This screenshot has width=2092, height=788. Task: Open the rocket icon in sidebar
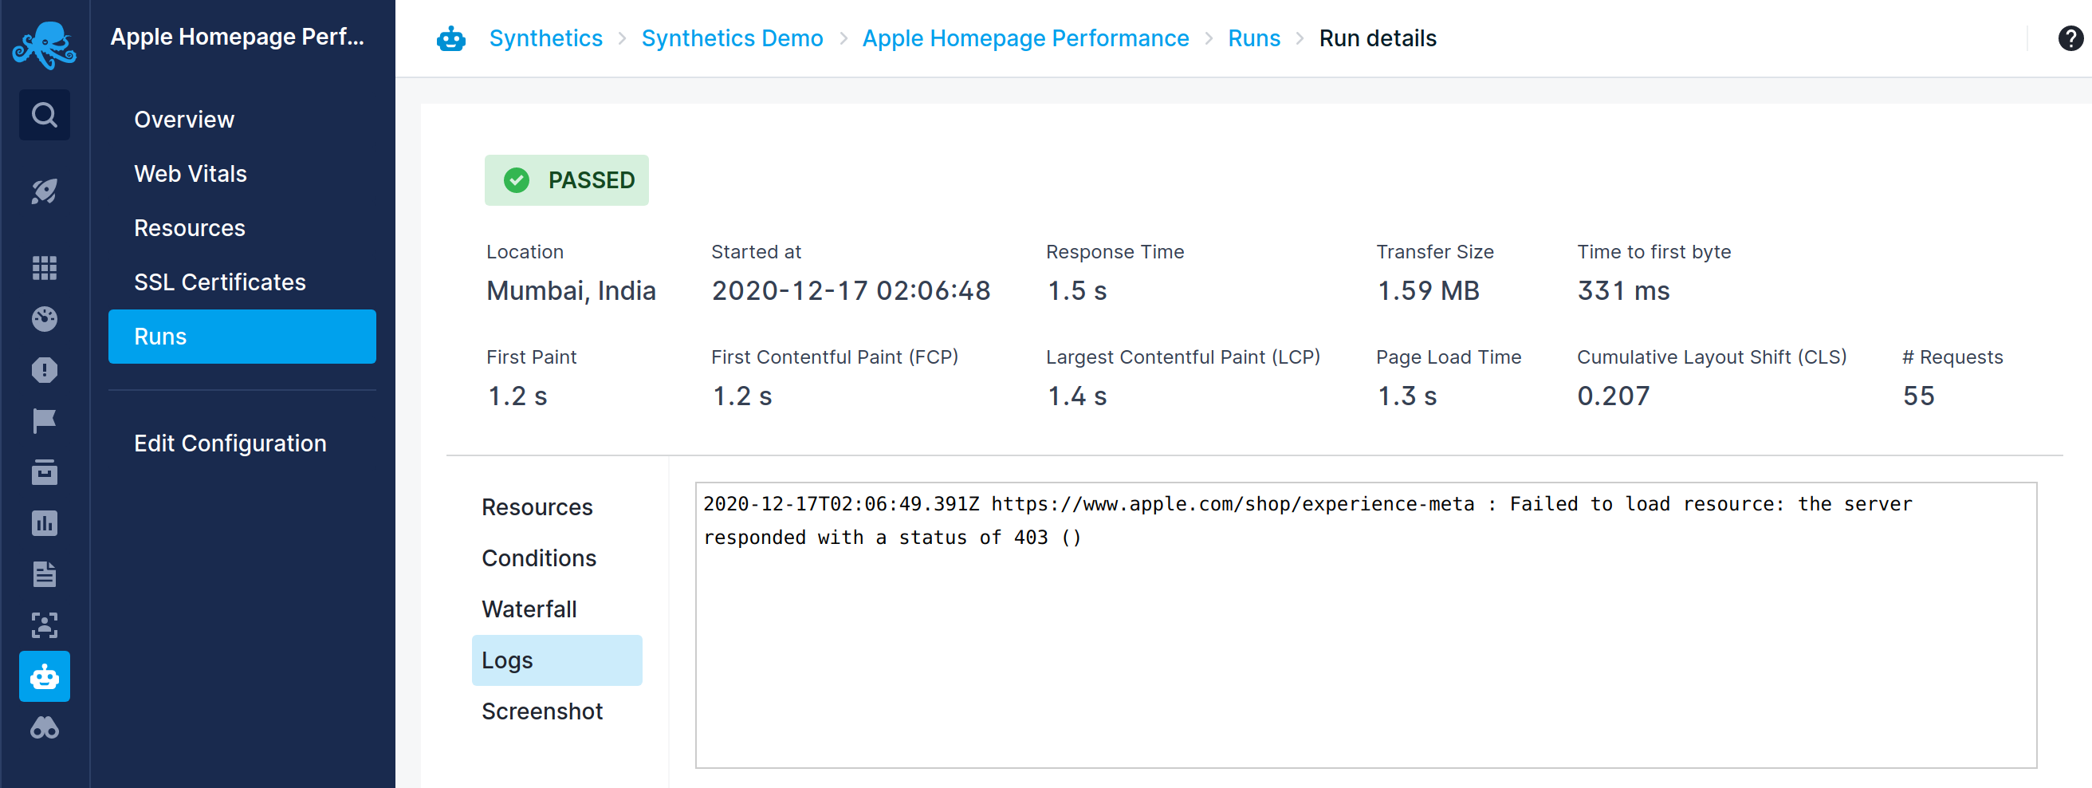click(x=45, y=191)
